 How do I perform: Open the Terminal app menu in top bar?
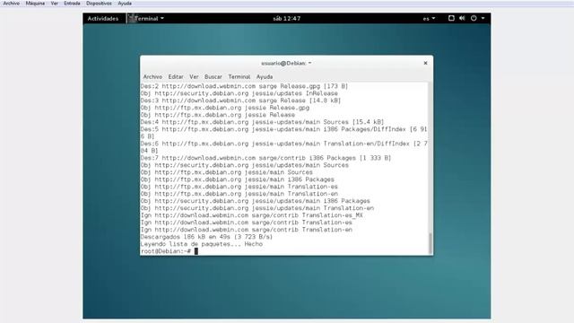146,18
